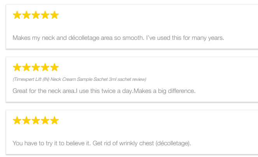
Task: Click fifth star in the neck cream sachet review
Action: 54,67
